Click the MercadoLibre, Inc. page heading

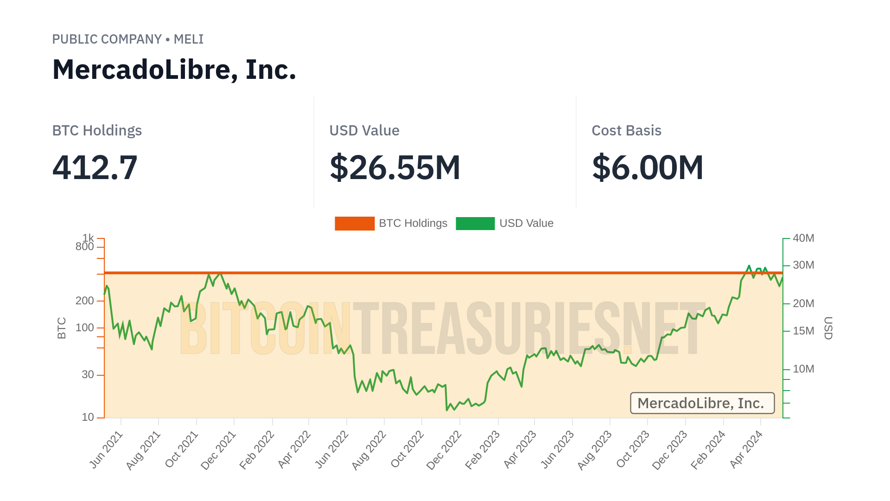point(174,70)
